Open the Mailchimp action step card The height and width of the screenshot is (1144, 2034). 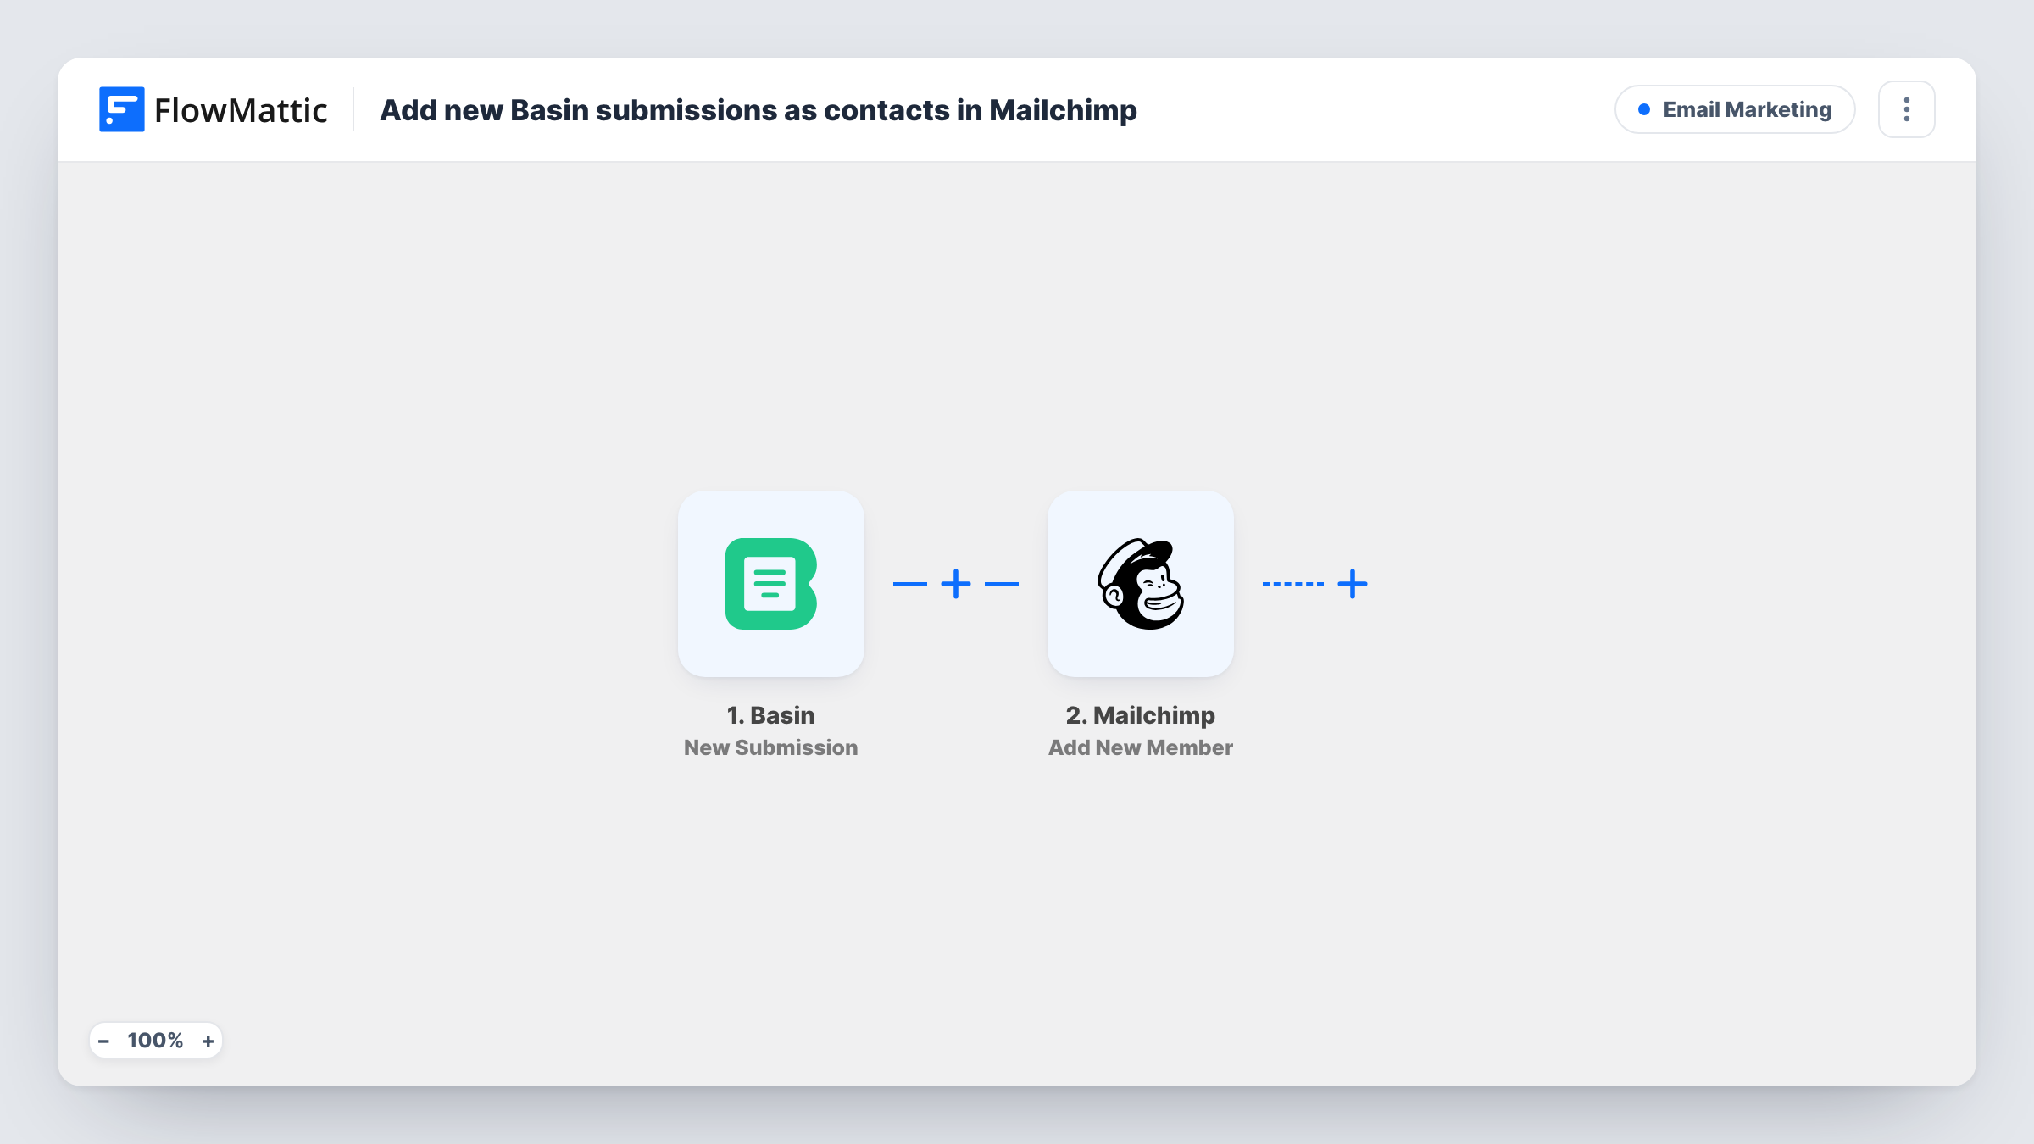pos(1140,583)
